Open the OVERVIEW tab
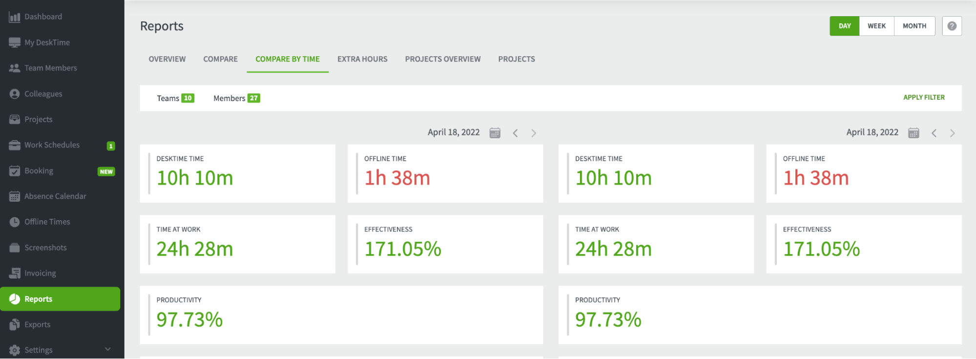The width and height of the screenshot is (976, 359). click(x=167, y=59)
